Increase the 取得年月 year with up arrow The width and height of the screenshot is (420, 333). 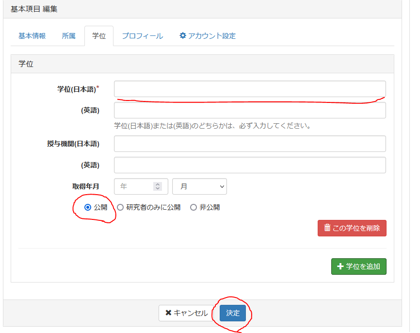[x=157, y=184]
